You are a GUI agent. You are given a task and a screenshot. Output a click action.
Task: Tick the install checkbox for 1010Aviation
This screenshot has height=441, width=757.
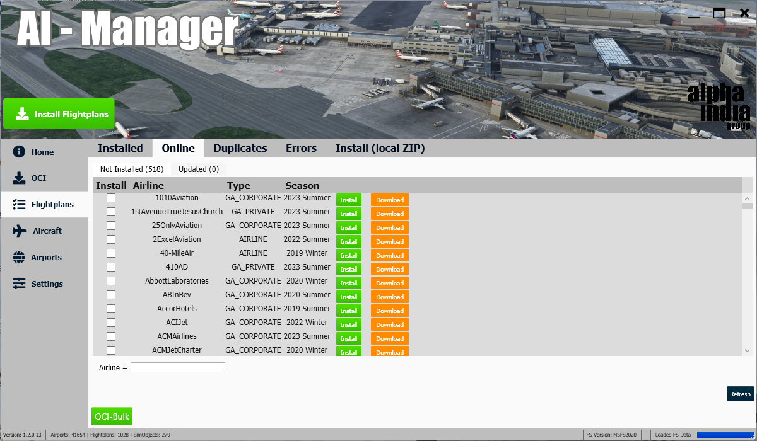click(111, 198)
